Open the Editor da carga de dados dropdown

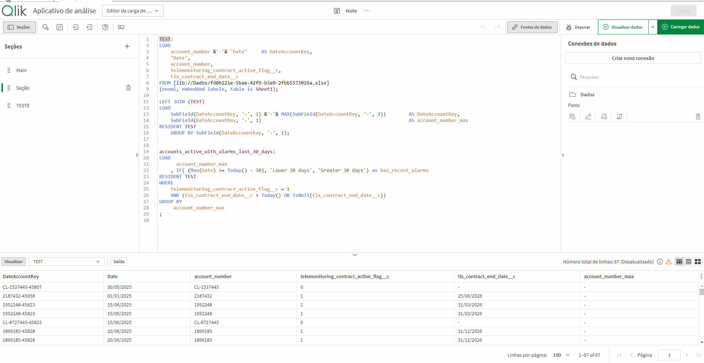(x=133, y=11)
